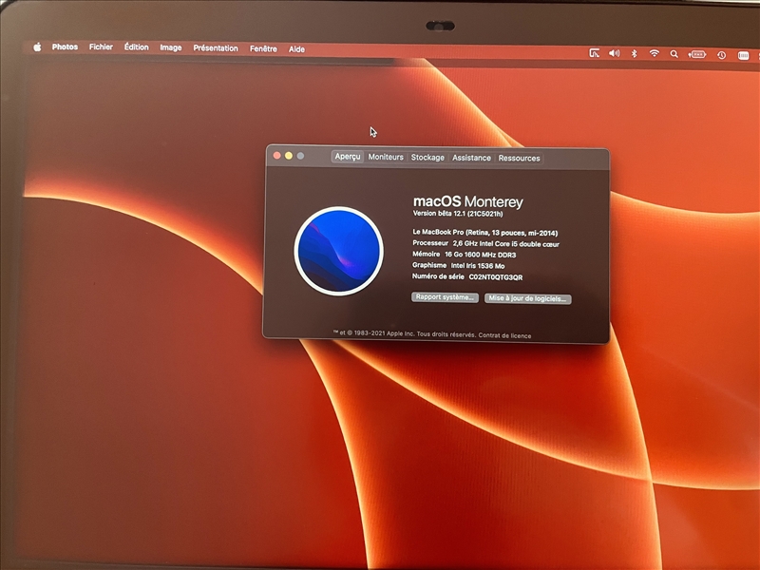Show battery status in menu bar
This screenshot has width=760, height=570.
pyautogui.click(x=697, y=55)
